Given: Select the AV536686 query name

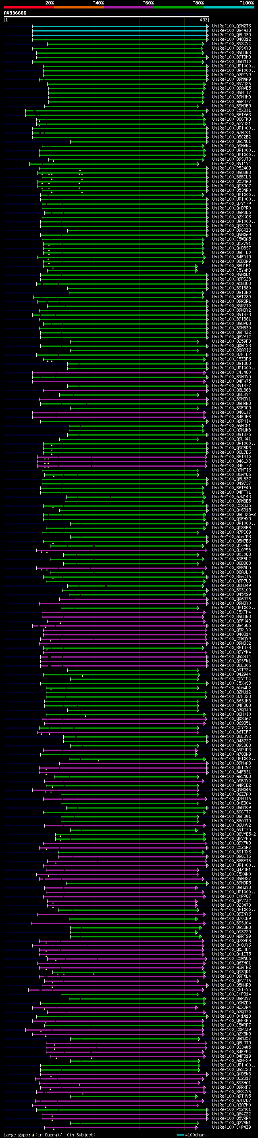Looking at the screenshot, I should coord(15,13).
